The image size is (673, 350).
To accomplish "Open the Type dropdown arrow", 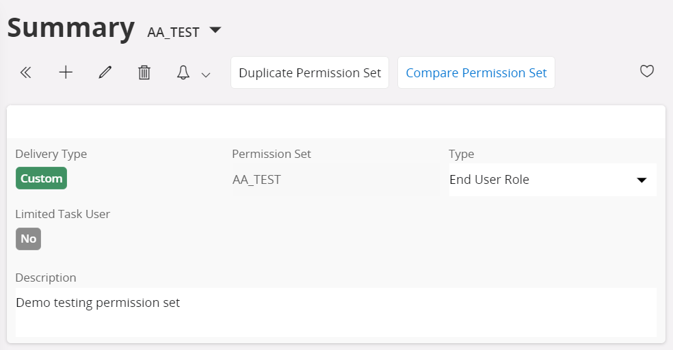I will click(642, 180).
